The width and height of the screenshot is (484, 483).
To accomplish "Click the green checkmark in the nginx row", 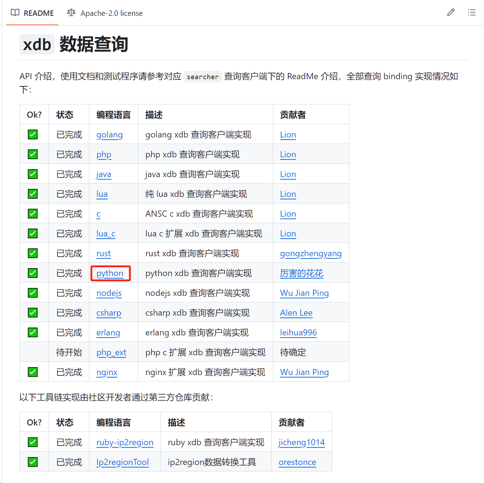I will 33,372.
